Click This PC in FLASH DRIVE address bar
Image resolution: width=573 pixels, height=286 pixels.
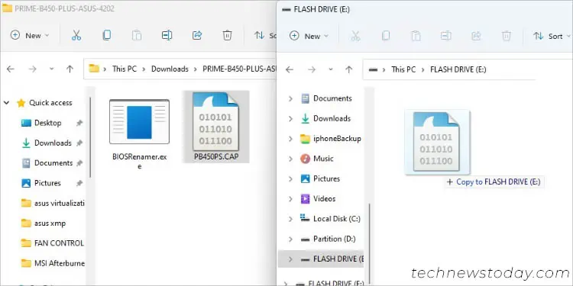point(403,69)
